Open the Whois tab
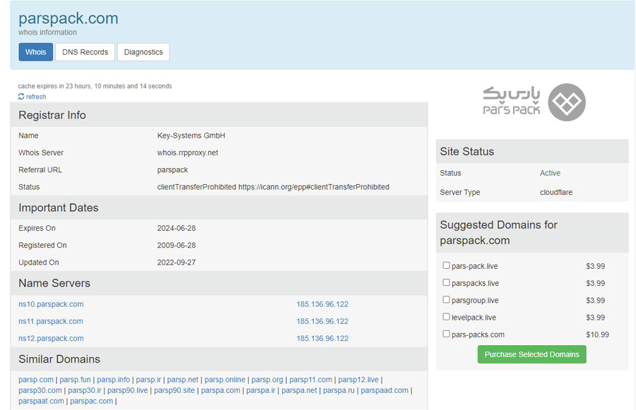Image resolution: width=636 pixels, height=410 pixels. pyautogui.click(x=36, y=52)
